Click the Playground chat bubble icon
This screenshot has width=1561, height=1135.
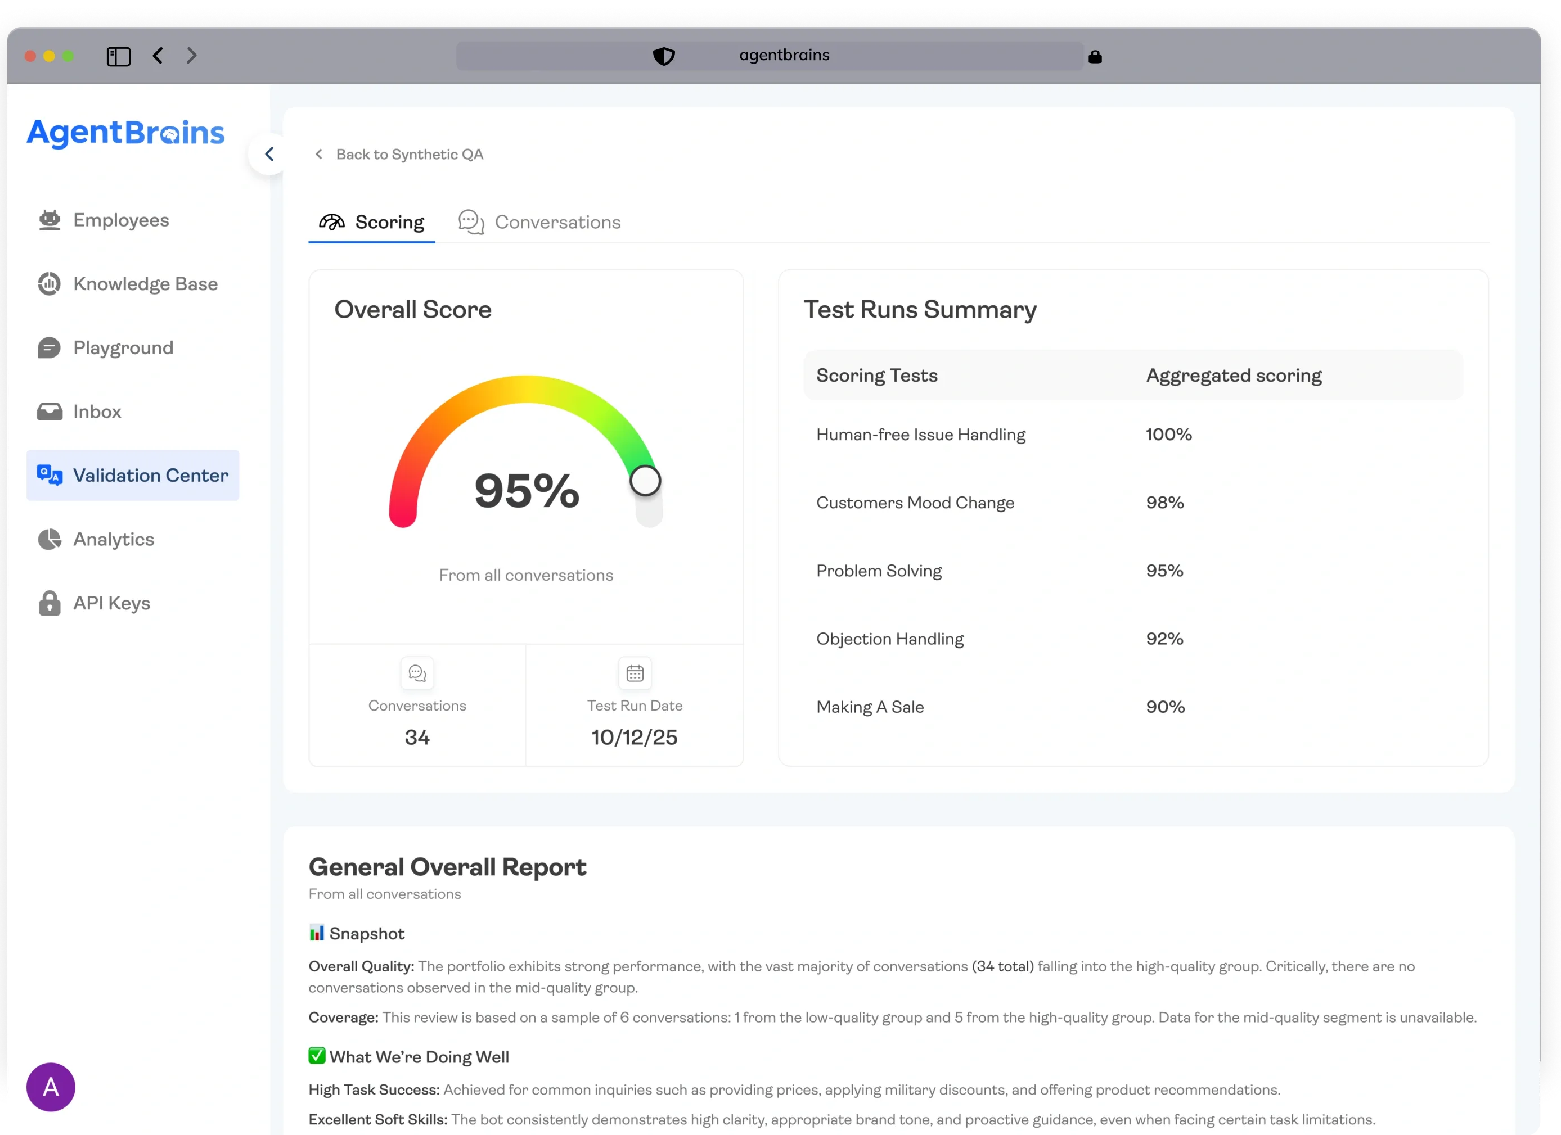pyautogui.click(x=49, y=347)
